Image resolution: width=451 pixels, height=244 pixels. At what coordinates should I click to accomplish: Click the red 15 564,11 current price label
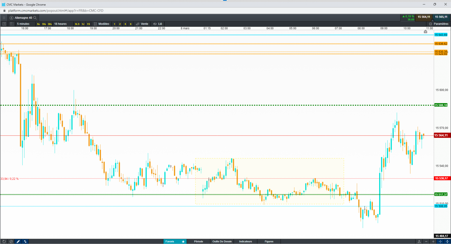coord(442,135)
